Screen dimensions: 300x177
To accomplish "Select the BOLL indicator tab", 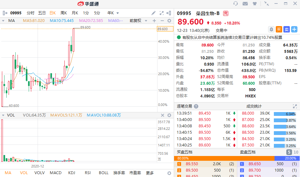I will [104, 173].
